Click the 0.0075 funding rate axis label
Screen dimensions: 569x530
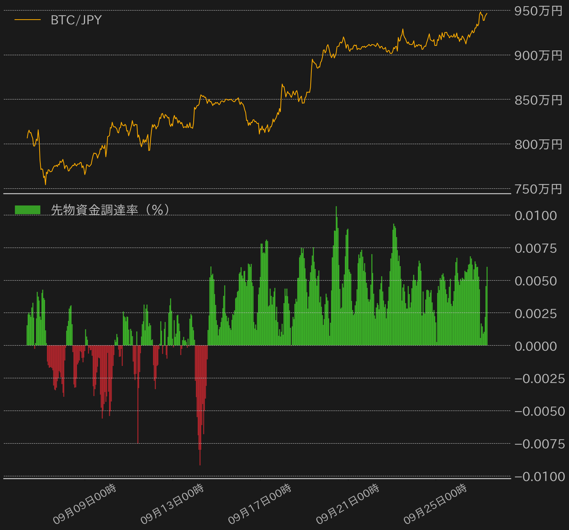[536, 248]
